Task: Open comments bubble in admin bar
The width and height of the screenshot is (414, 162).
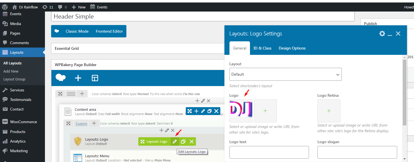Action: pos(62,7)
